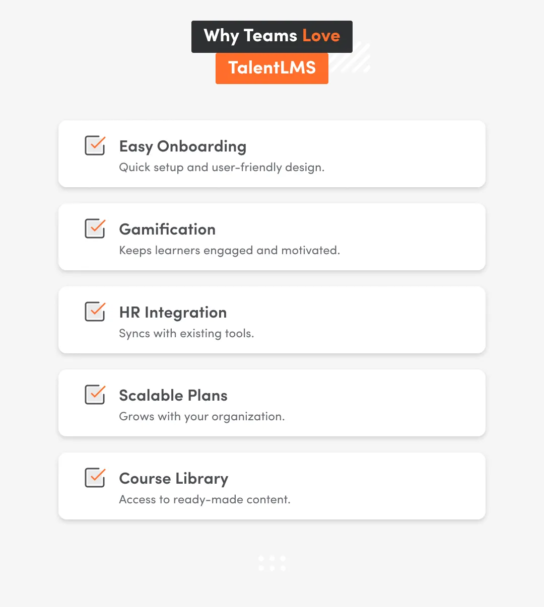Select the HR Integration heading
The image size is (544, 607).
[173, 313]
